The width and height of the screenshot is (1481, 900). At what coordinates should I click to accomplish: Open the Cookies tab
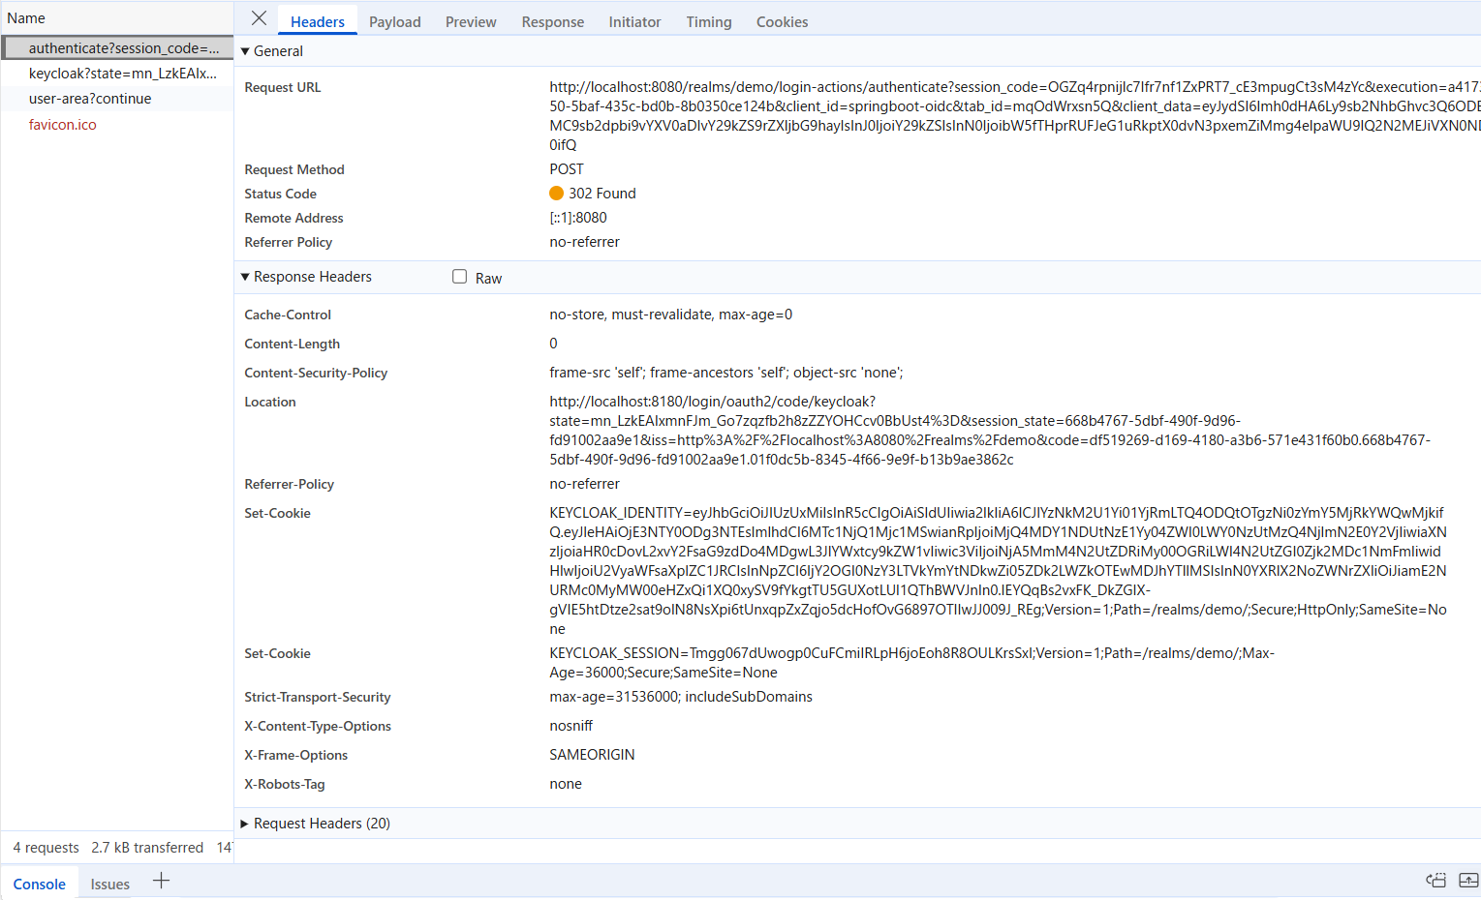782,21
